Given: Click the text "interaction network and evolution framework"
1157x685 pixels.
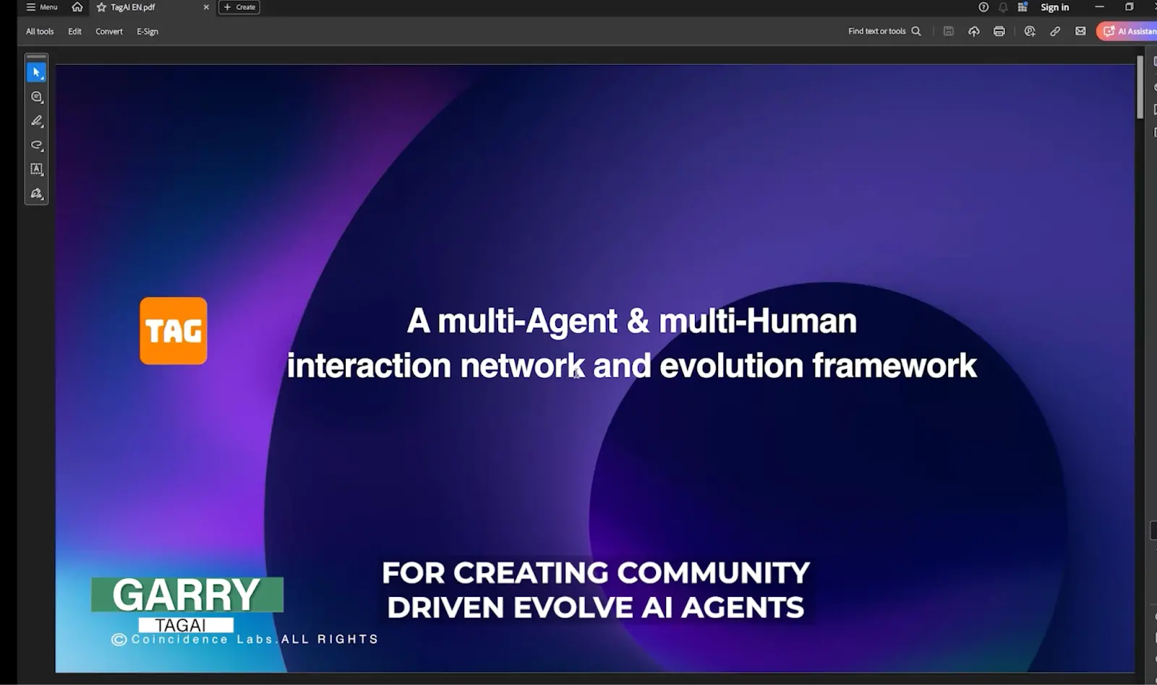Looking at the screenshot, I should pos(632,366).
